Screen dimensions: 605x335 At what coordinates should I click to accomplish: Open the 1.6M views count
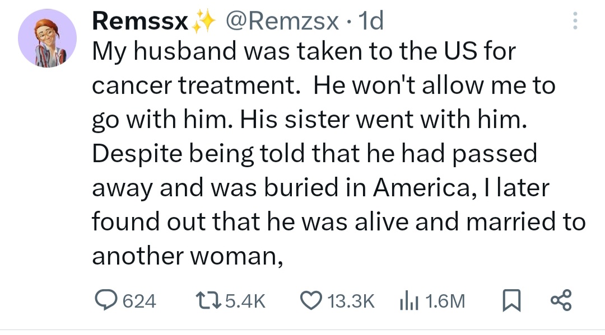(442, 300)
